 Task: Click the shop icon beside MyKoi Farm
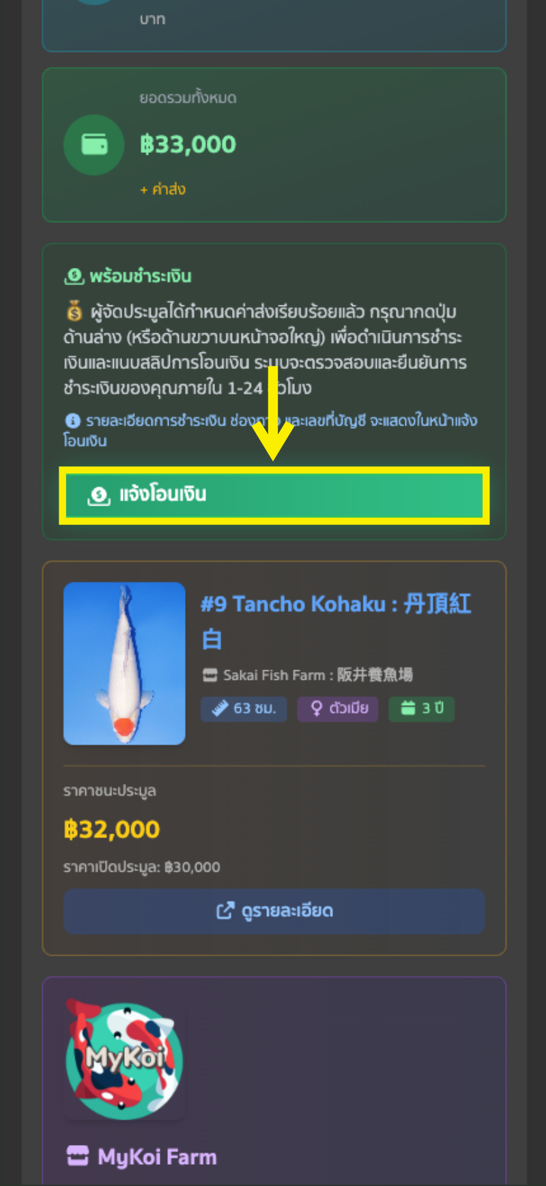[x=78, y=1156]
